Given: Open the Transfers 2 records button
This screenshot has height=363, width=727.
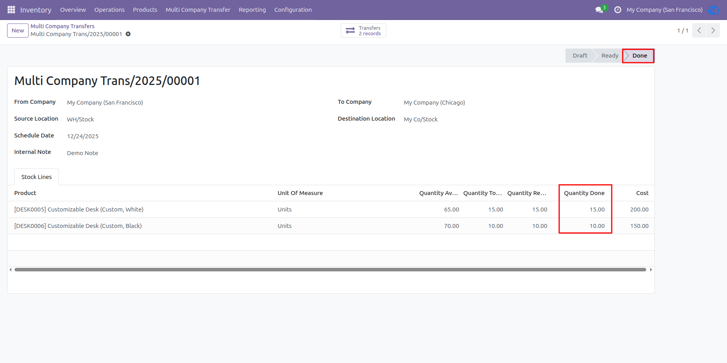Looking at the screenshot, I should pos(363,31).
